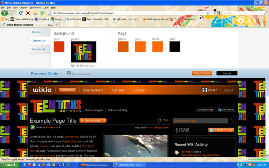Viewport: 269px width, 168px height.
Task: Switch to Untitled Paint taskbar window
Action: click(x=130, y=165)
